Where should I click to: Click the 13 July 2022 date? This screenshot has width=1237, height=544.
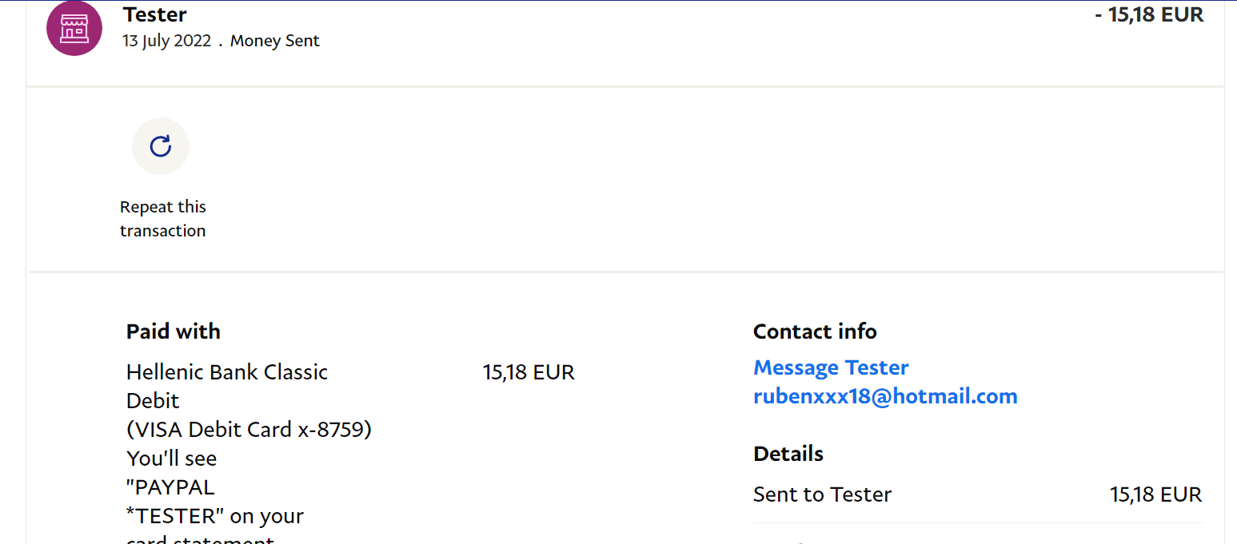166,41
